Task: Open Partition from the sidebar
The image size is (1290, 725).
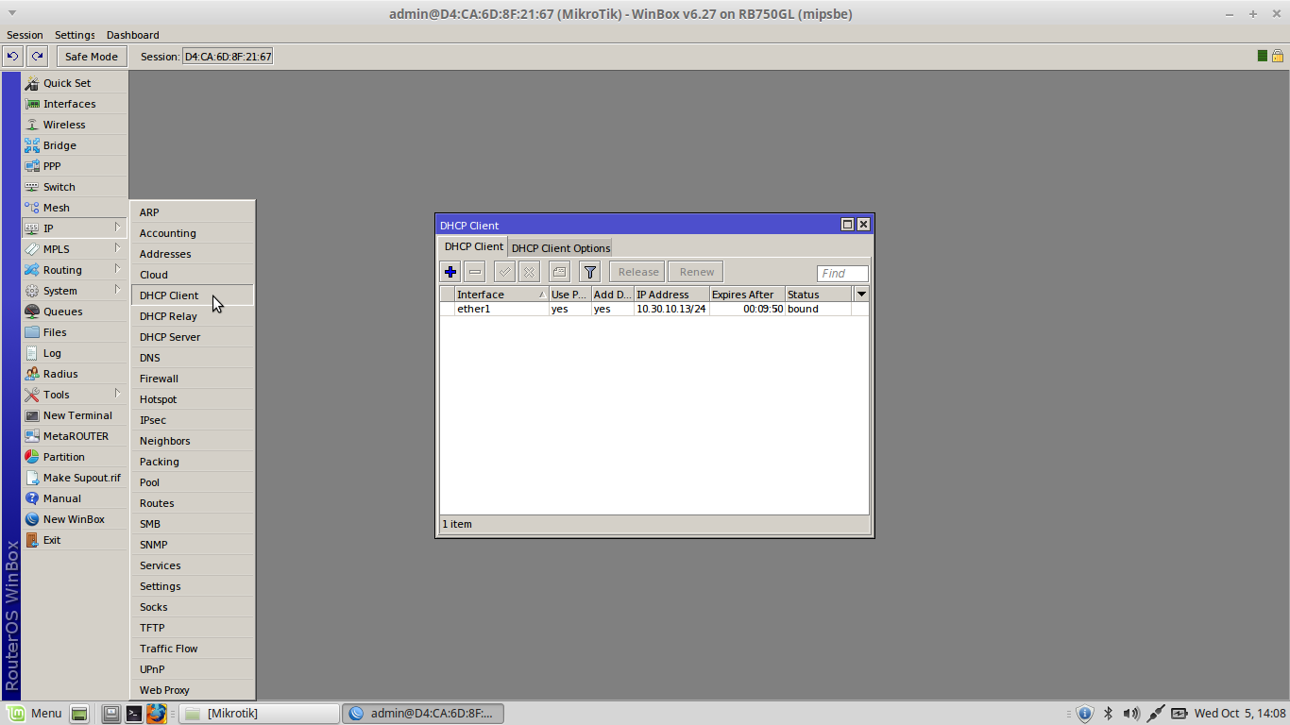Action: coord(75,457)
